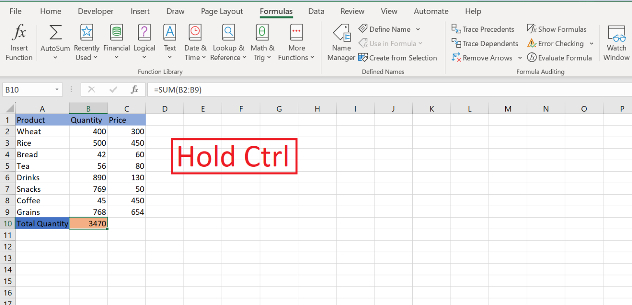
Task: Open Date & Time functions
Action: [195, 43]
